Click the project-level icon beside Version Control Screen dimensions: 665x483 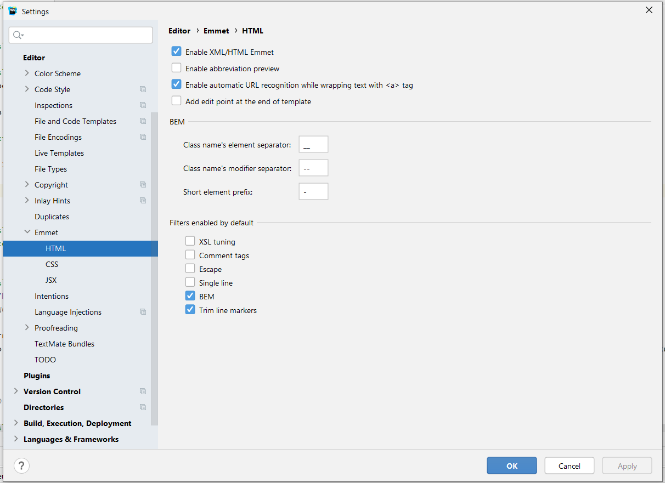pyautogui.click(x=143, y=391)
